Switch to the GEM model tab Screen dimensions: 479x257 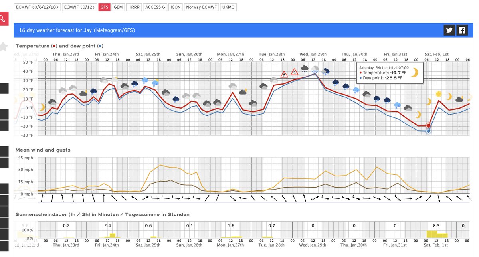click(118, 7)
